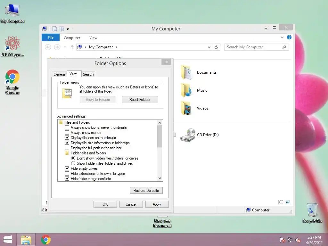Screen dimensions: 328x246
Task: Expand the path arrow before My Computer
Action: (85, 47)
